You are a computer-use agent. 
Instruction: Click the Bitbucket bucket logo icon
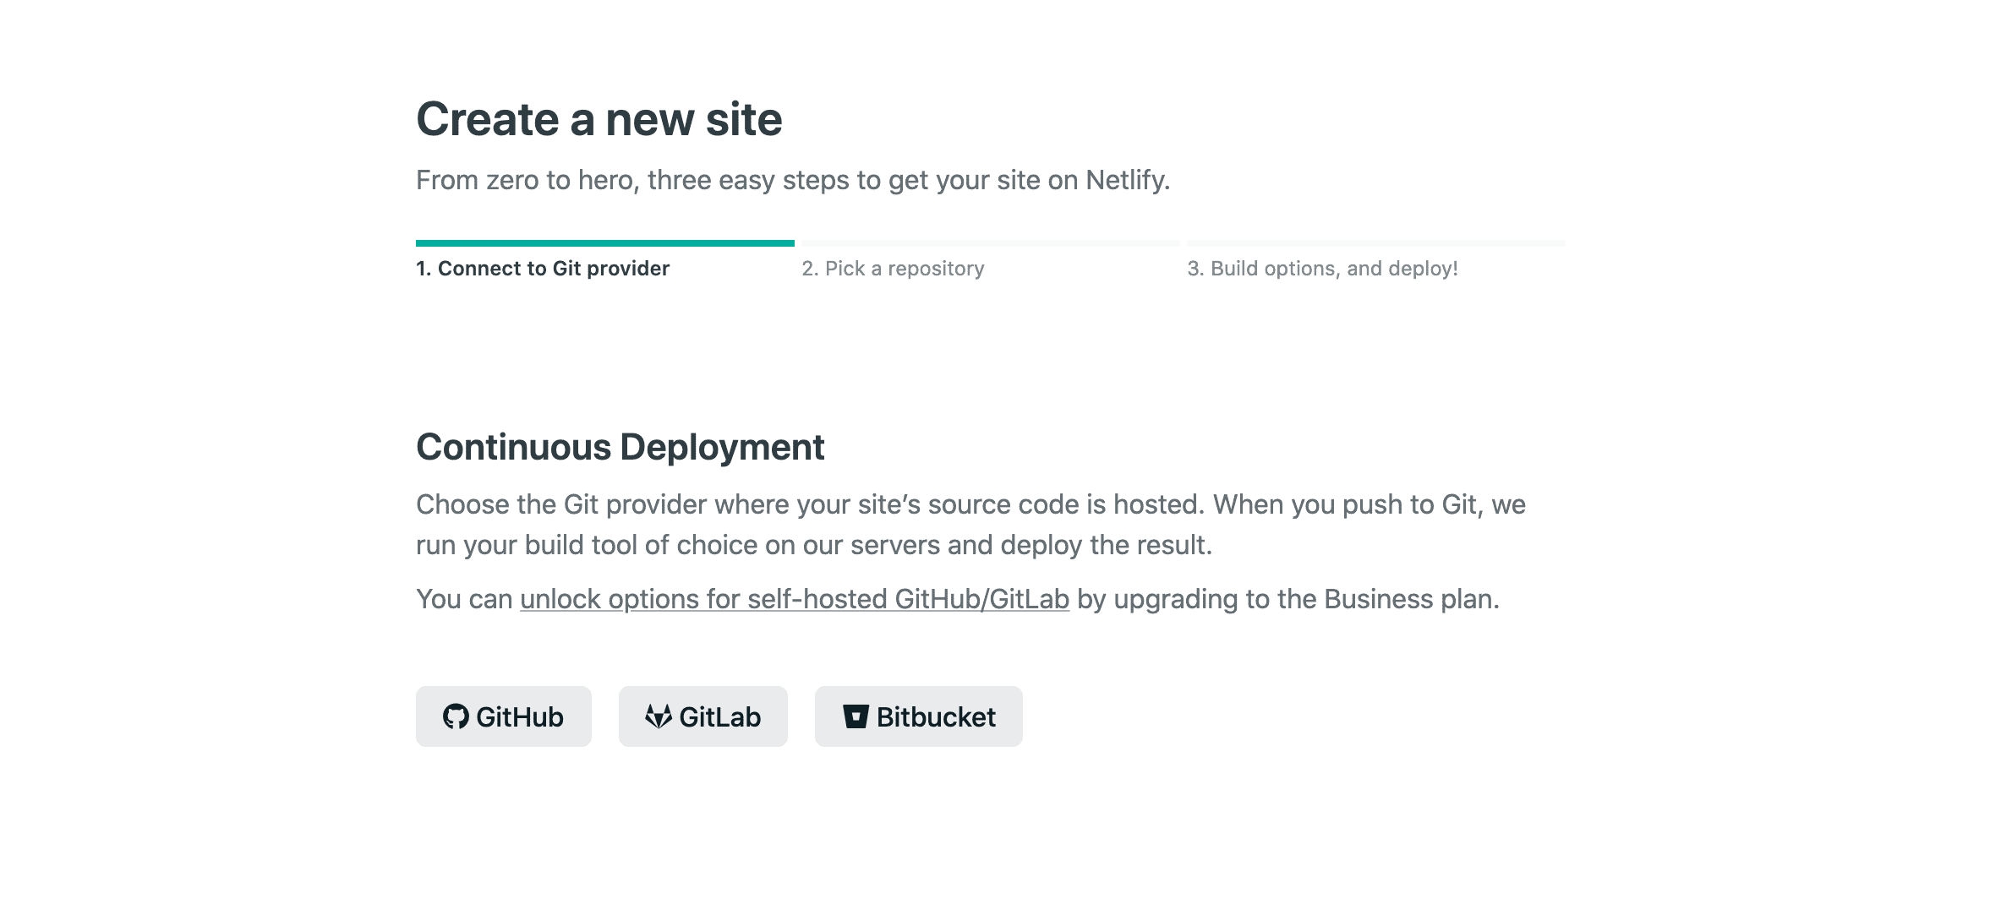click(856, 716)
